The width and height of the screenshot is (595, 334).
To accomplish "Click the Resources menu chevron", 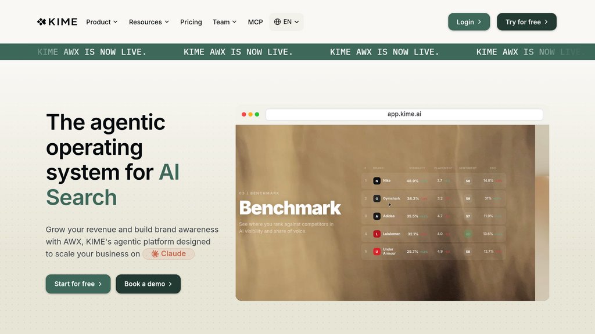I will tap(167, 22).
